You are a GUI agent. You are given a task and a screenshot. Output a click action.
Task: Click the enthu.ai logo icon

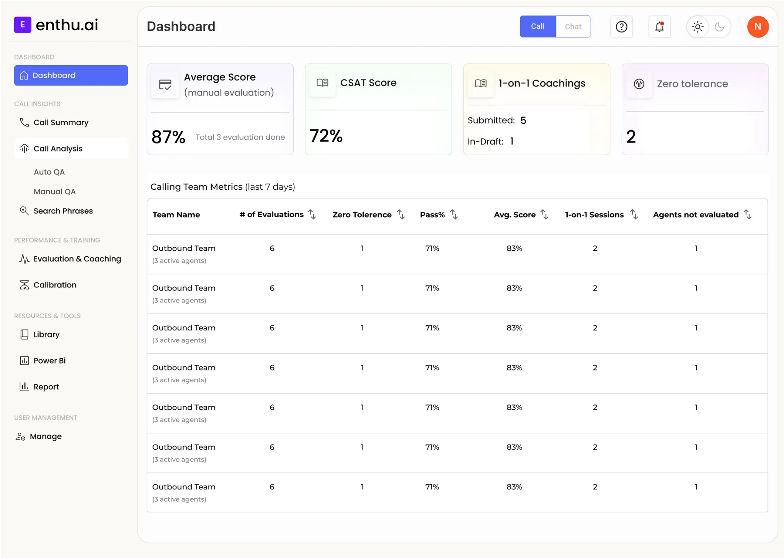coord(23,25)
